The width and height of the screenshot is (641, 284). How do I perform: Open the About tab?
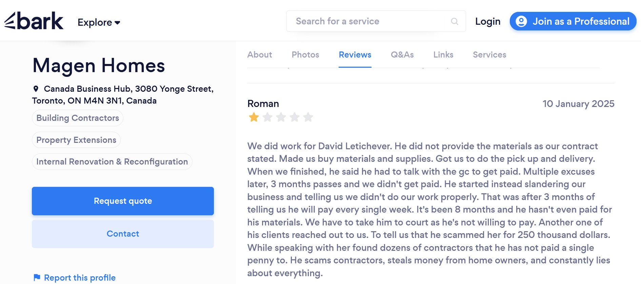click(260, 55)
